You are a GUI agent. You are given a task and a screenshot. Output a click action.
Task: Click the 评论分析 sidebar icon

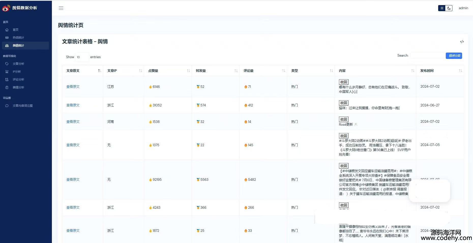point(7,79)
